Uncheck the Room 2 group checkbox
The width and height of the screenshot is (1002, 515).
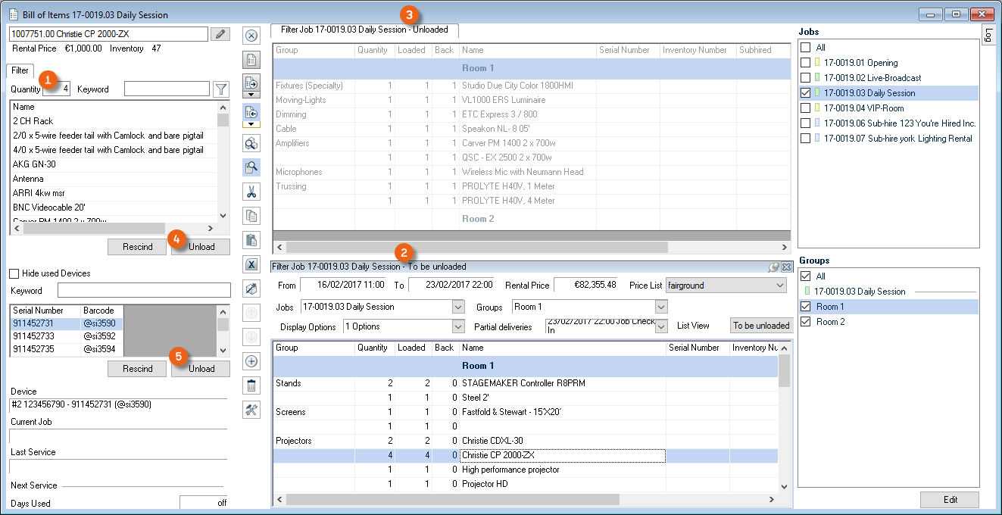(x=806, y=322)
